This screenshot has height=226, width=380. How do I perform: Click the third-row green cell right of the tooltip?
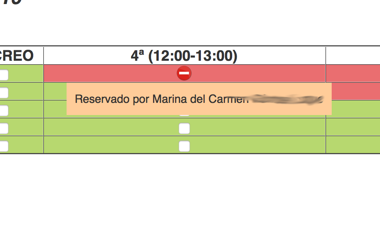pyautogui.click(x=356, y=109)
